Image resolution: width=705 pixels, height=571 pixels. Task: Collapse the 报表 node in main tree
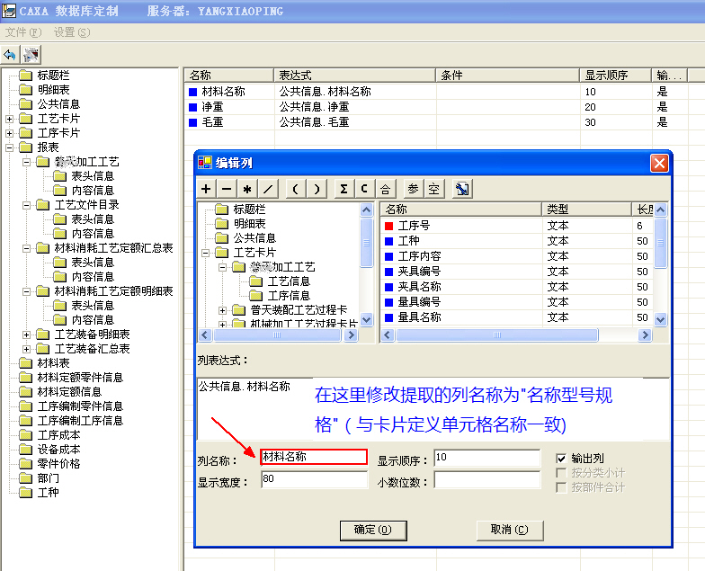(9, 147)
